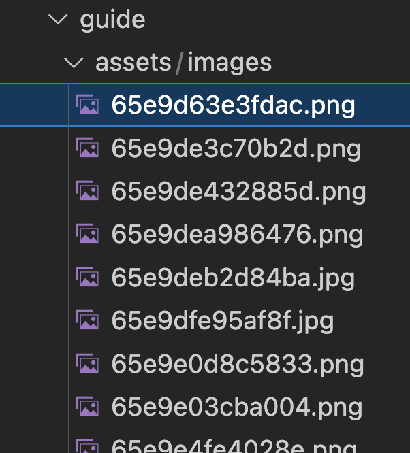Click image icon of 65e9de3c70b2d.png
This screenshot has width=410, height=453.
click(x=87, y=148)
